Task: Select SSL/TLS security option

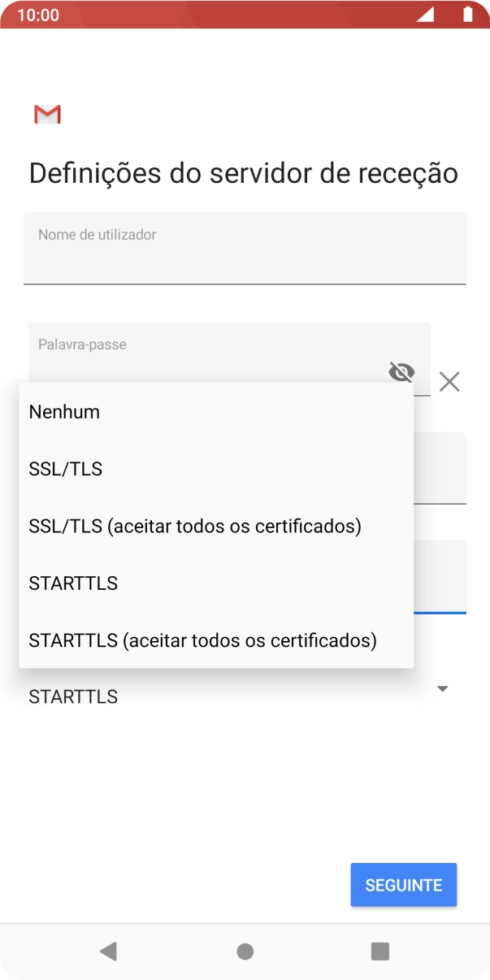Action: pos(65,468)
